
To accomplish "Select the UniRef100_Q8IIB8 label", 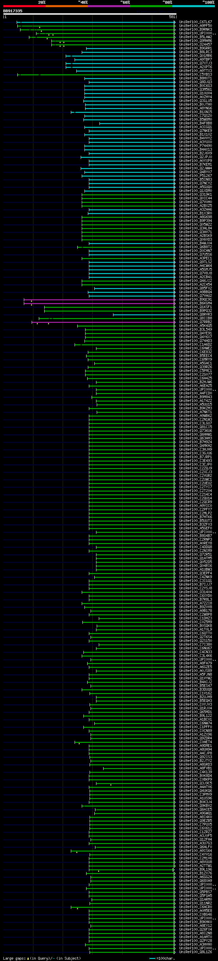I will (x=195, y=318).
